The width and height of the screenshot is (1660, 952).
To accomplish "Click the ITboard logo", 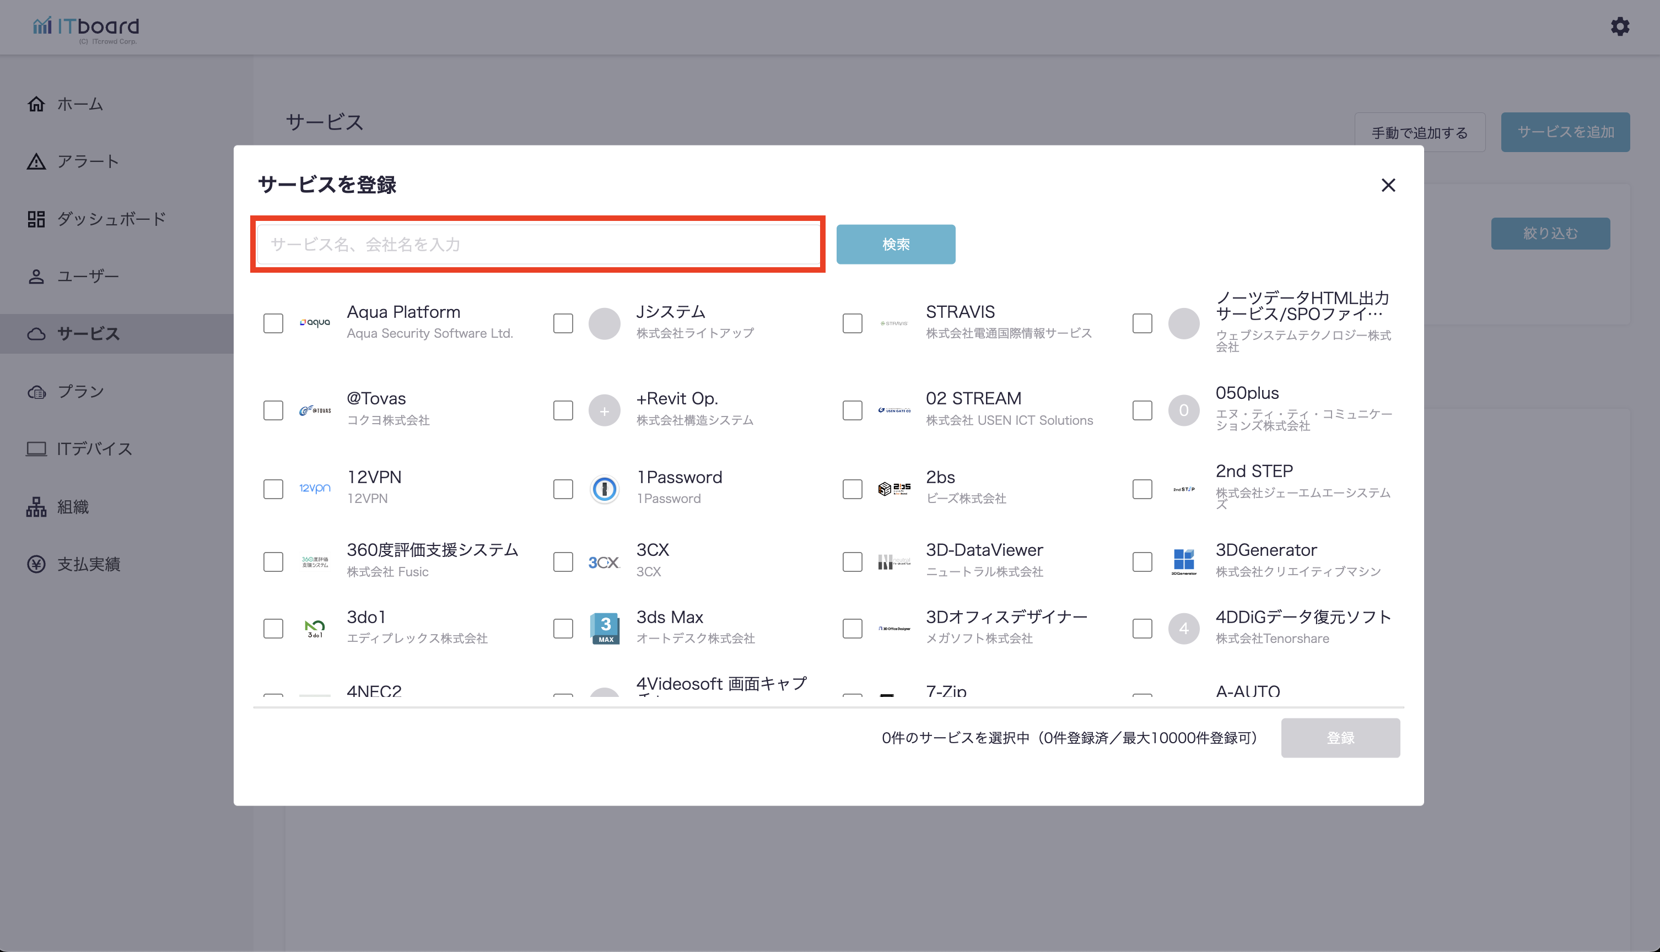I will pyautogui.click(x=87, y=29).
